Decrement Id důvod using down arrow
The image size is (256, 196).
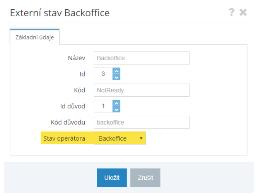coord(117,109)
